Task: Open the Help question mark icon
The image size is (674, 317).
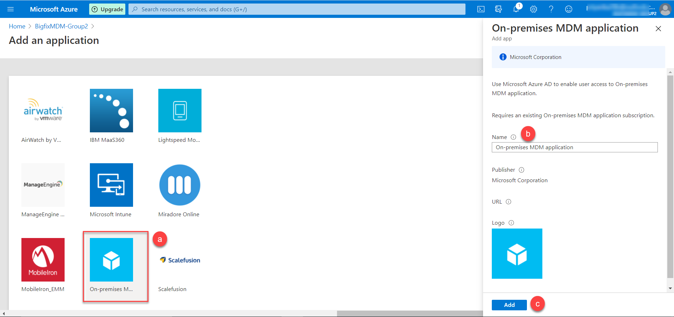Action: 551,9
